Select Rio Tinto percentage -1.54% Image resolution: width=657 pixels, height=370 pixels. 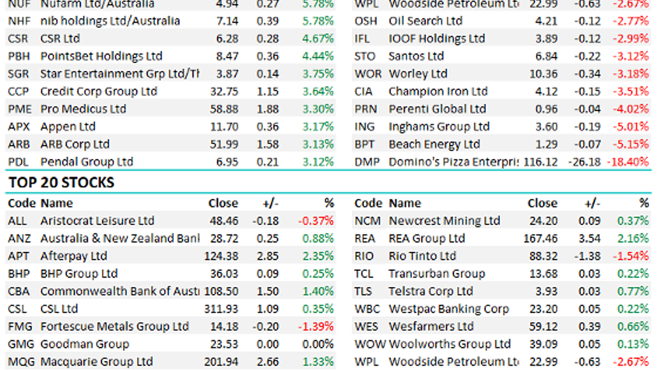pos(631,257)
